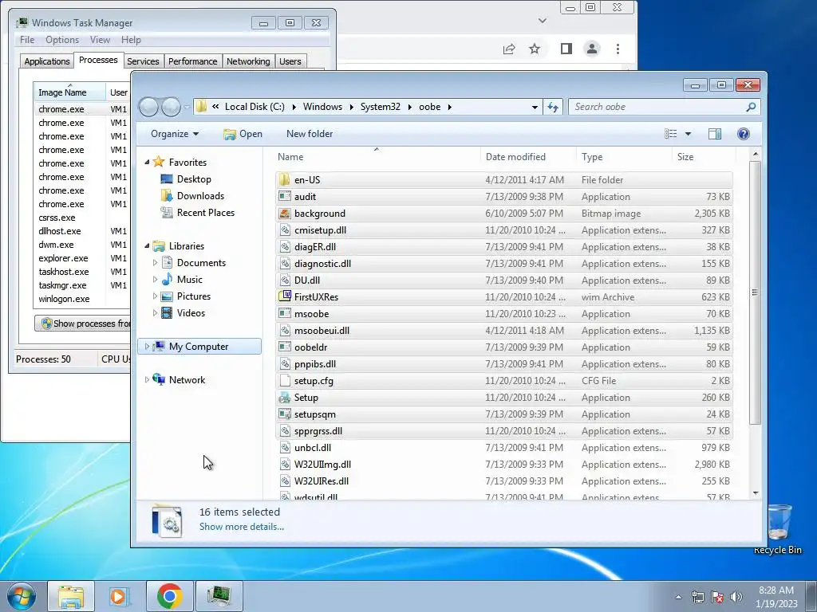Click the volume speaker tray icon
This screenshot has height=612, width=817.
pyautogui.click(x=736, y=597)
